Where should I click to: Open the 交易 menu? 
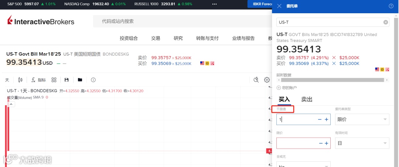tap(156, 38)
